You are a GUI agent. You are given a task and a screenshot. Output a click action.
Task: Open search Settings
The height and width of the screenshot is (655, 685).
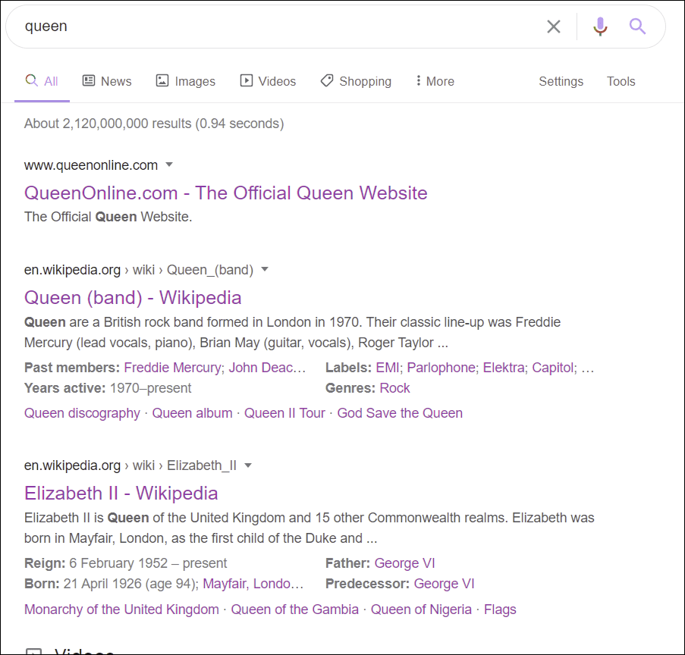[561, 81]
